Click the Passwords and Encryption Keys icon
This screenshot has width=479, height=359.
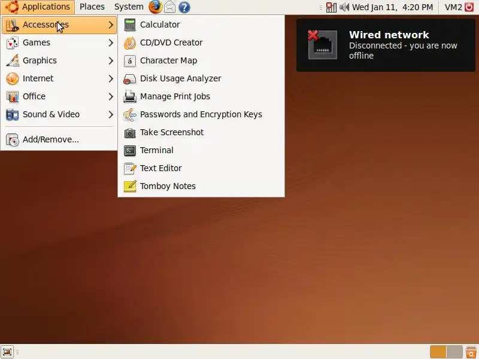(x=130, y=114)
